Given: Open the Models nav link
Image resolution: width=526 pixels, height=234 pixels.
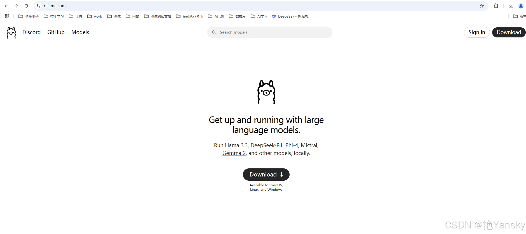Looking at the screenshot, I should click(x=80, y=32).
